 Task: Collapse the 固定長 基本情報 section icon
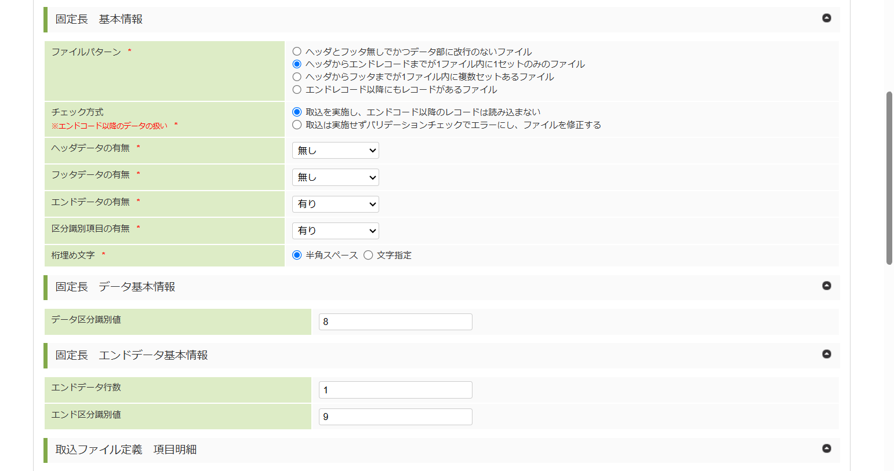[827, 18]
